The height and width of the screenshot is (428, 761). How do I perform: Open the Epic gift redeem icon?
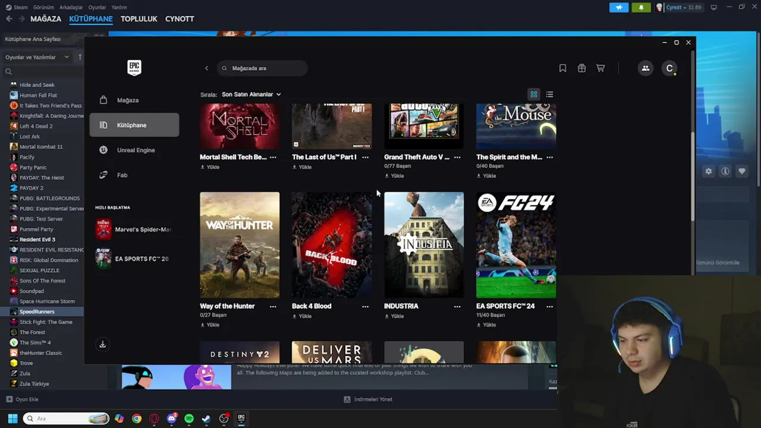581,68
